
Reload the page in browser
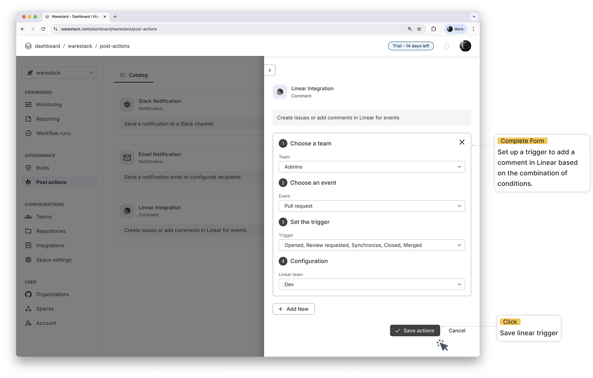pyautogui.click(x=43, y=29)
